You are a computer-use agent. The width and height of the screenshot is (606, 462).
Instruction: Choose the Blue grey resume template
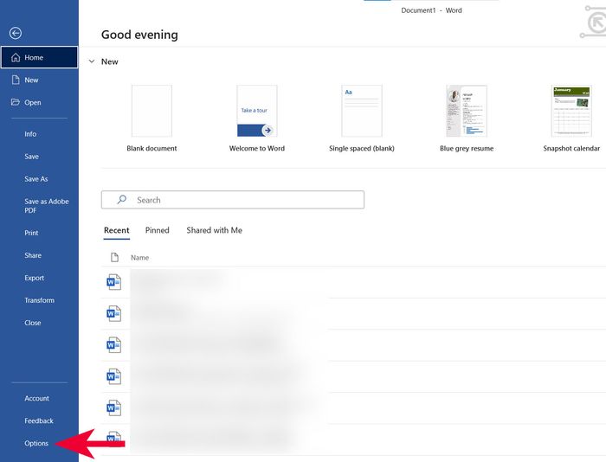(467, 119)
